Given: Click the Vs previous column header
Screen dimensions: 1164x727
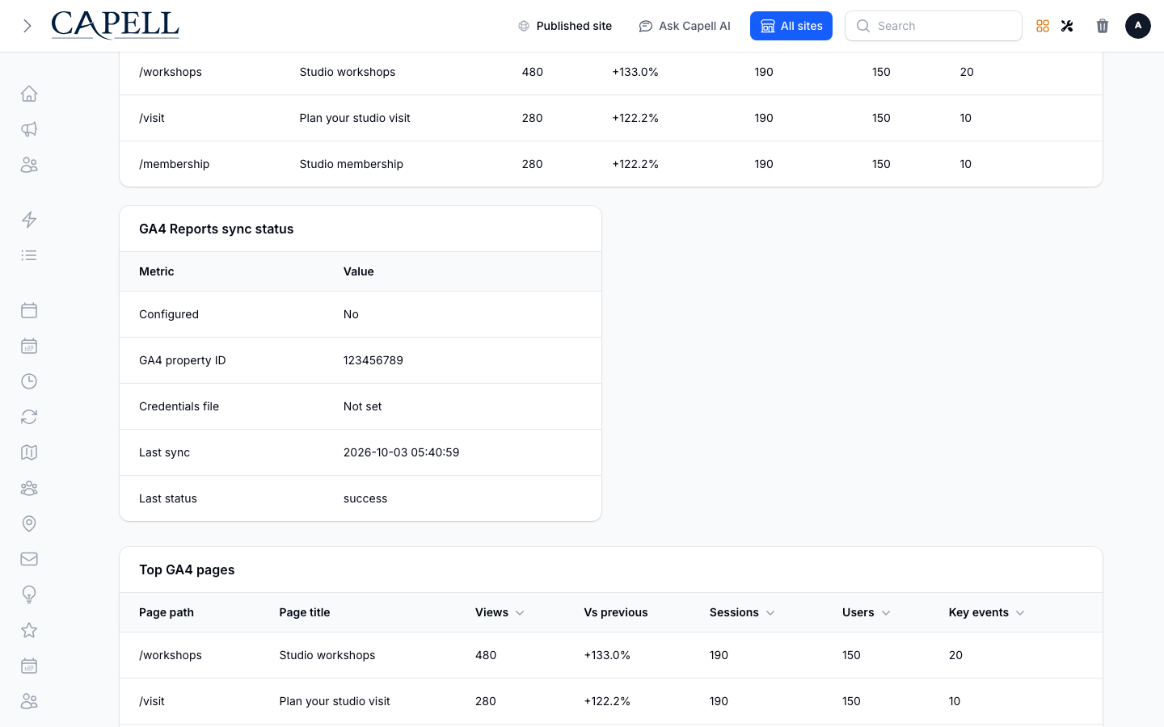Looking at the screenshot, I should 616,612.
